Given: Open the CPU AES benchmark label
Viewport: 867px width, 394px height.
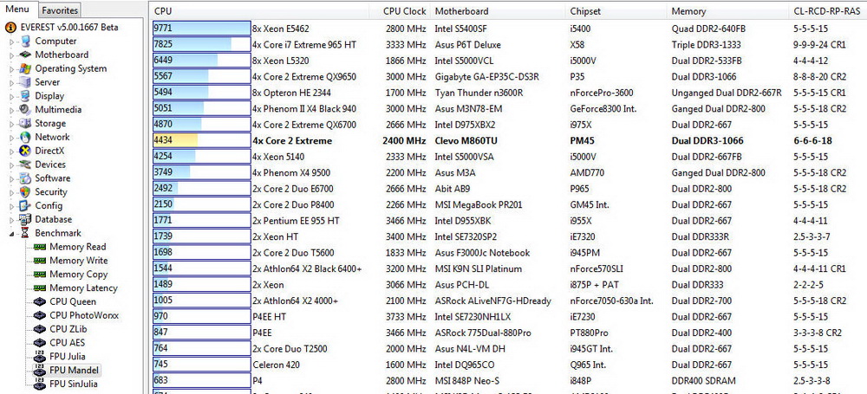Looking at the screenshot, I should coord(68,343).
